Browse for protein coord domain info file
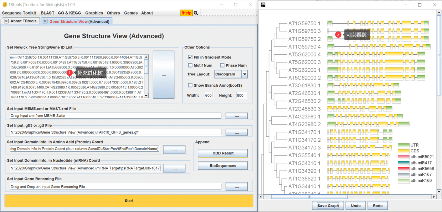442x212 pixels. pyautogui.click(x=174, y=150)
